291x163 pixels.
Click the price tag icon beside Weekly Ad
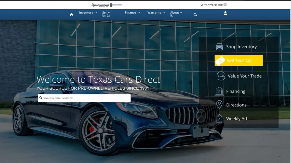pos(219,119)
